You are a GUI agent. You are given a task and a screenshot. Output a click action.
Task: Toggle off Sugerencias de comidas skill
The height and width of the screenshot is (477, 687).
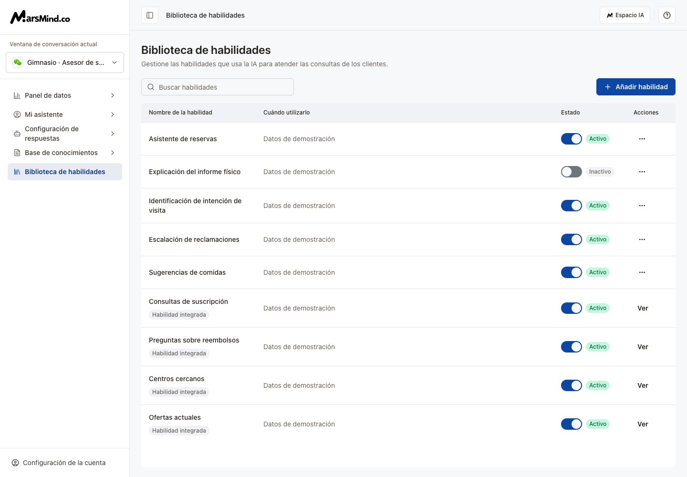(x=572, y=272)
